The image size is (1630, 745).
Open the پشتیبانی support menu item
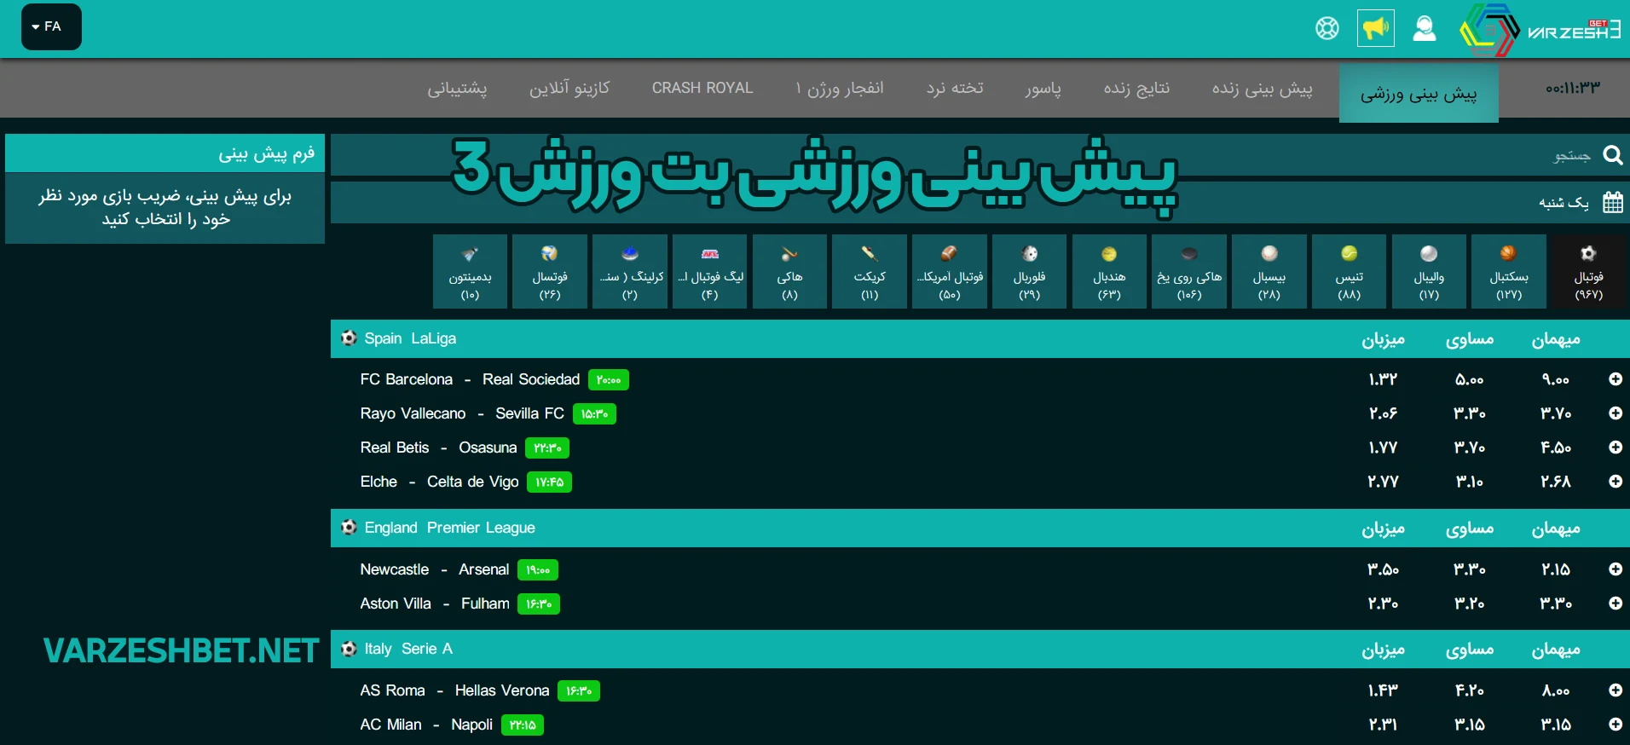click(457, 89)
